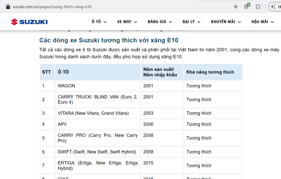Click "Tương thích" in the CARRY PRO row
The image size is (281, 179).
(x=199, y=138)
